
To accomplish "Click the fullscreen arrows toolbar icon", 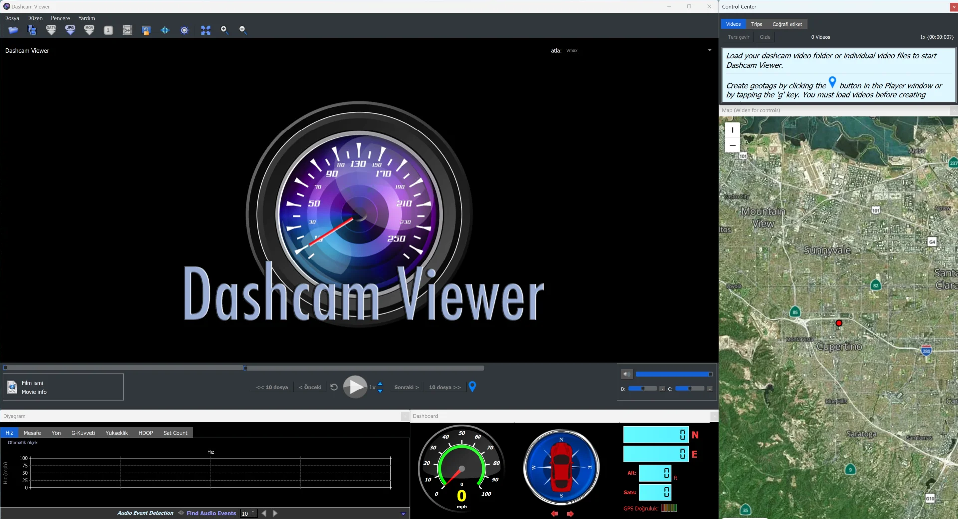I will click(206, 30).
